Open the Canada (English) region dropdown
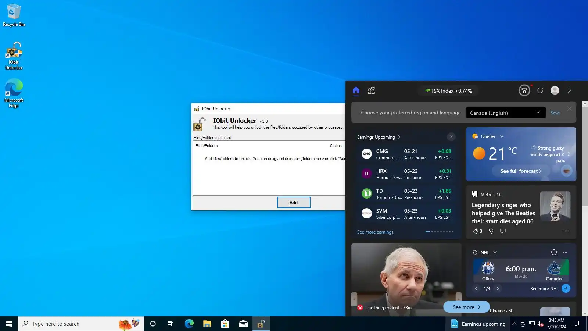The width and height of the screenshot is (588, 331). pos(506,113)
